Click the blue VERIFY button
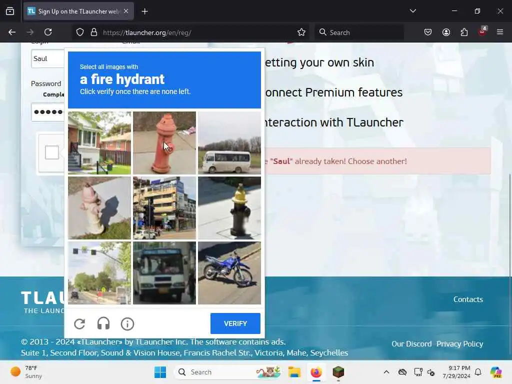The width and height of the screenshot is (512, 384). (x=235, y=323)
